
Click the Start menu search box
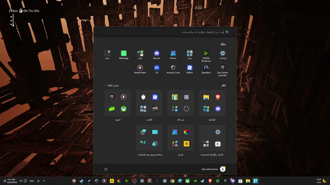point(165,32)
